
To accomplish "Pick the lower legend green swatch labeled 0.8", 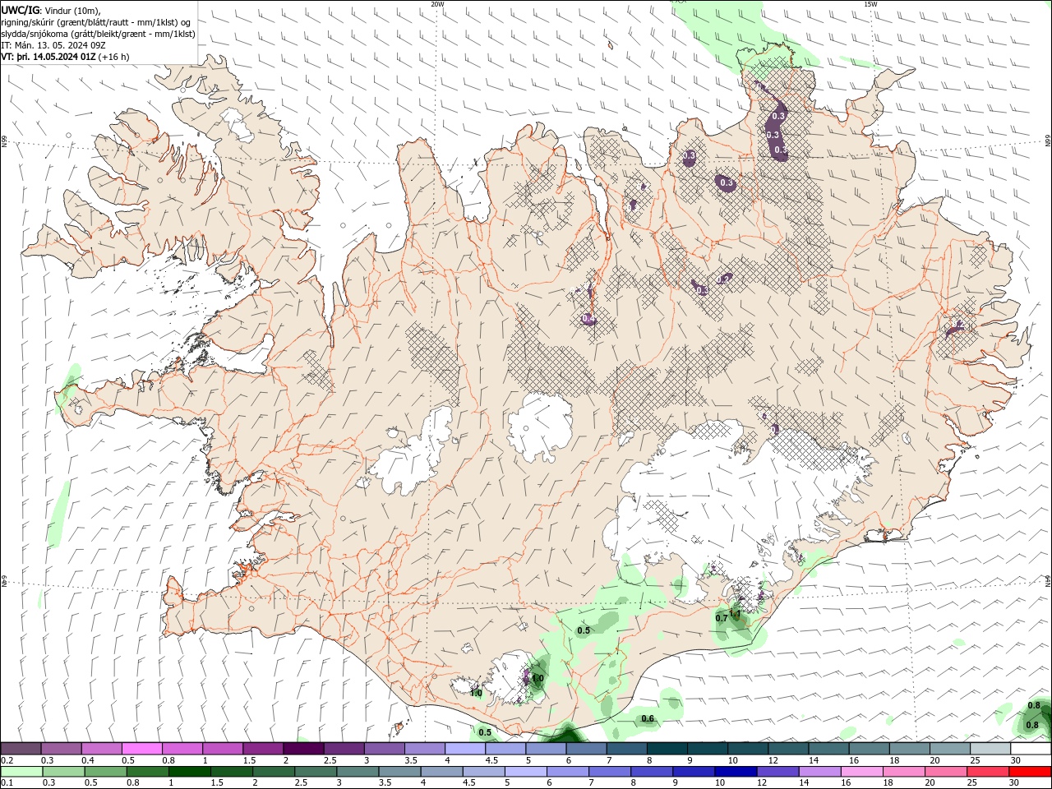I will [147, 772].
